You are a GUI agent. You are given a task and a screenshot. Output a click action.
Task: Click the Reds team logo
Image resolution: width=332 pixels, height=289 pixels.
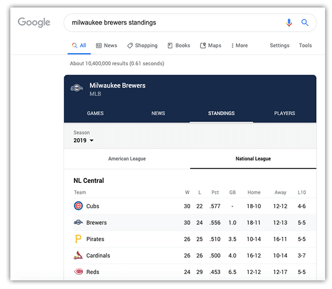pos(78,272)
